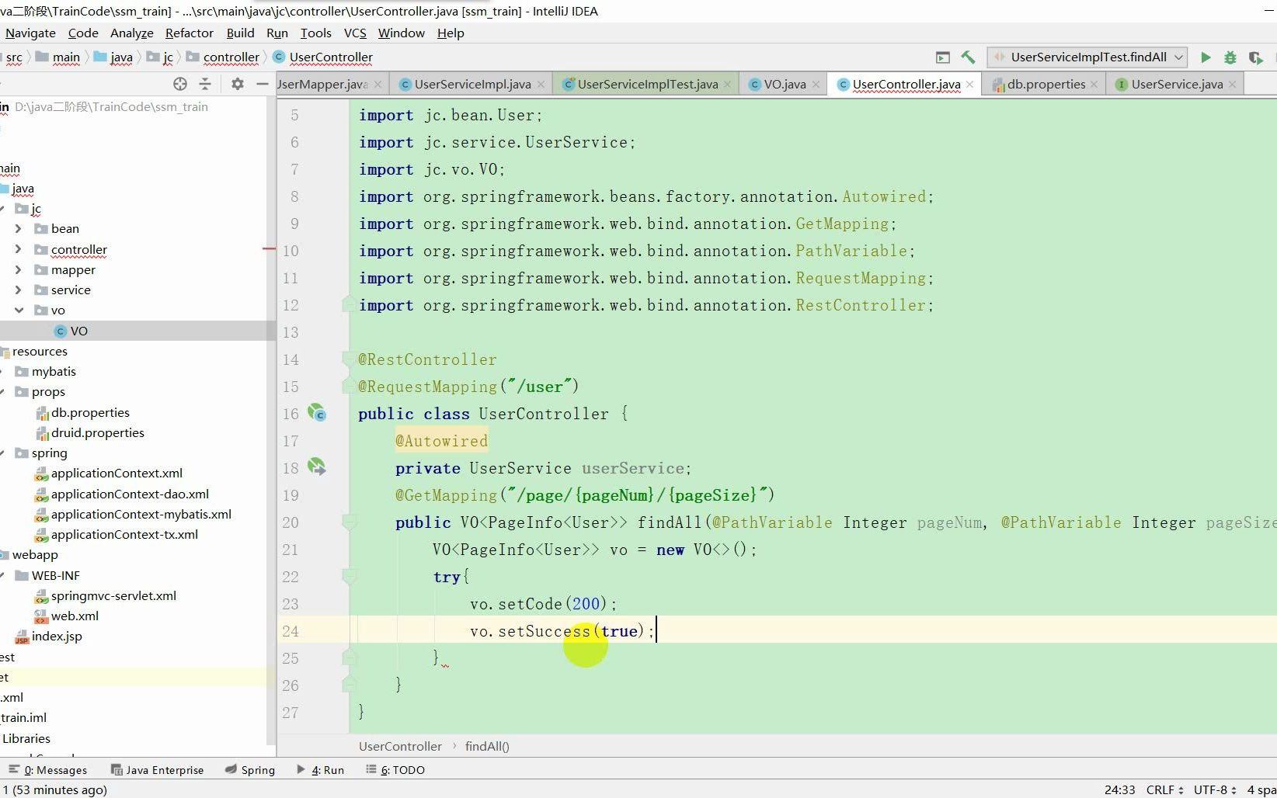Collapse the vo package folder
Screen dimensions: 1277x798
[x=19, y=311]
